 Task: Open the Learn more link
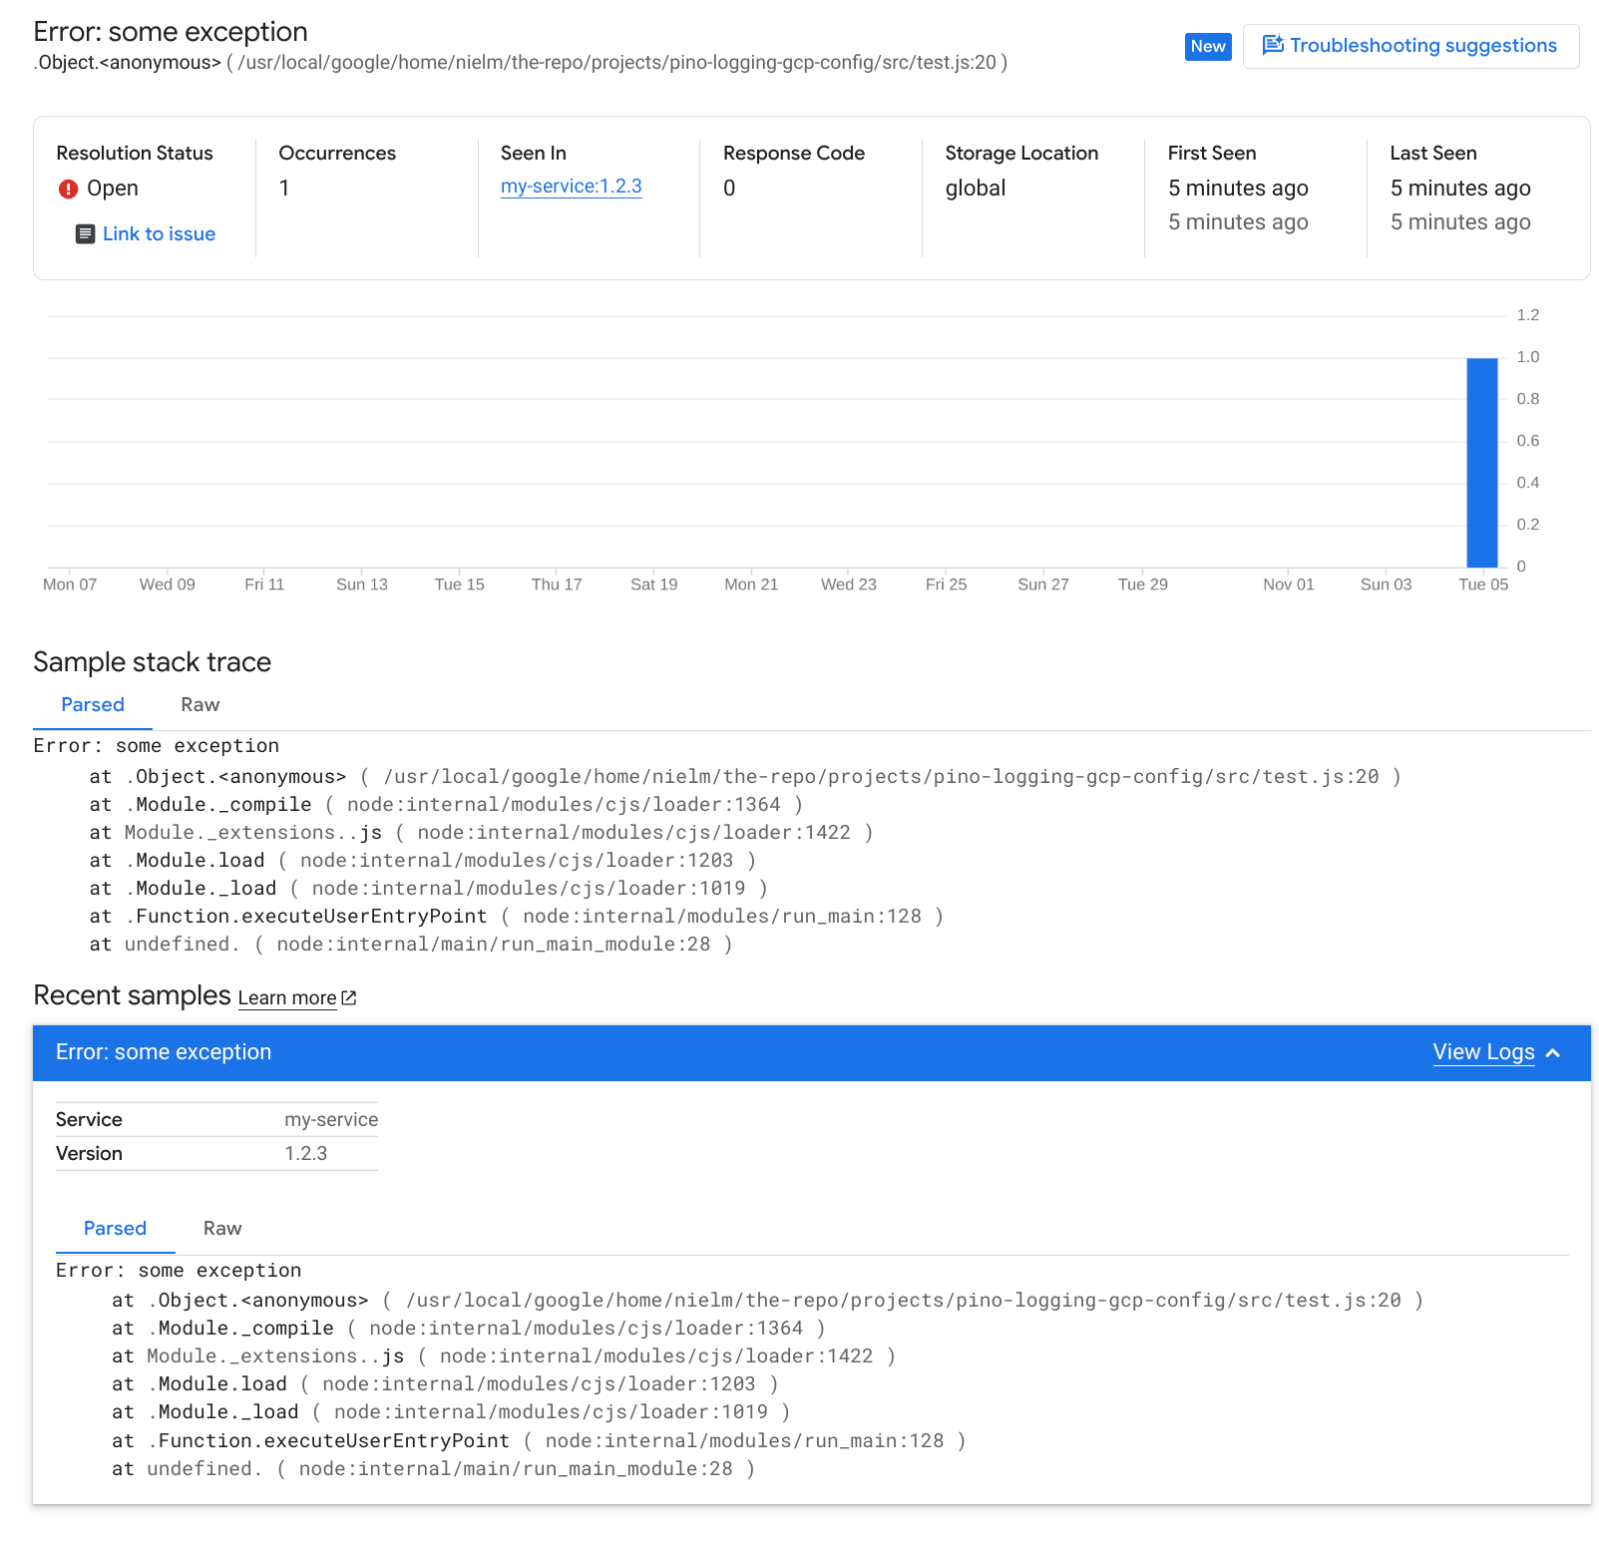[x=287, y=998]
